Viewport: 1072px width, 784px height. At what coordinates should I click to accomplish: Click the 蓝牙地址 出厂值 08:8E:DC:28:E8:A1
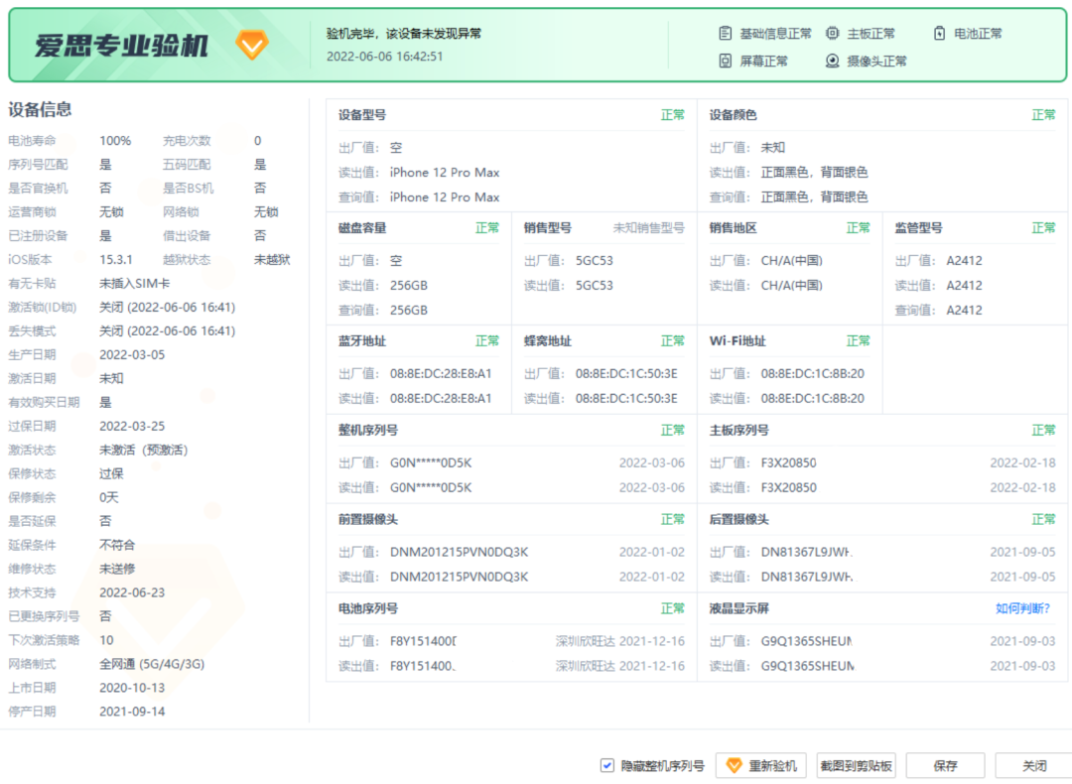(x=441, y=374)
